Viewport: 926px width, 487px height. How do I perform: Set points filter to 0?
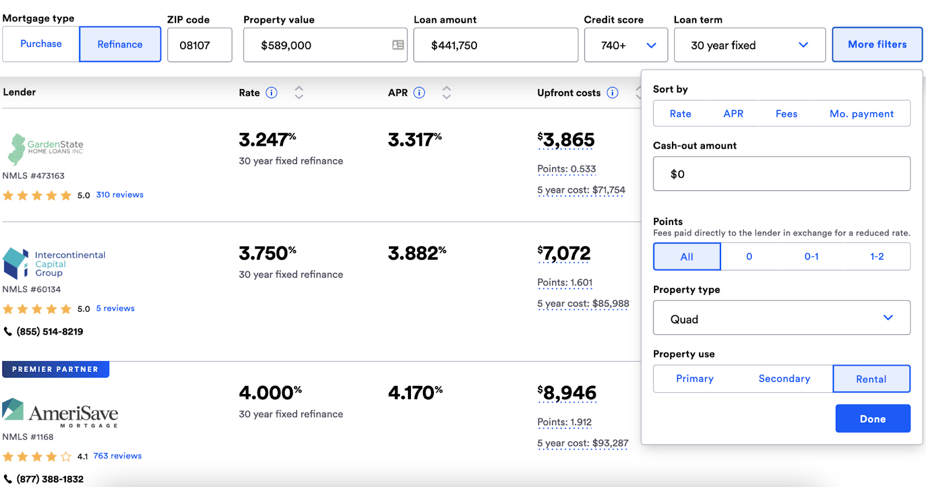point(749,256)
